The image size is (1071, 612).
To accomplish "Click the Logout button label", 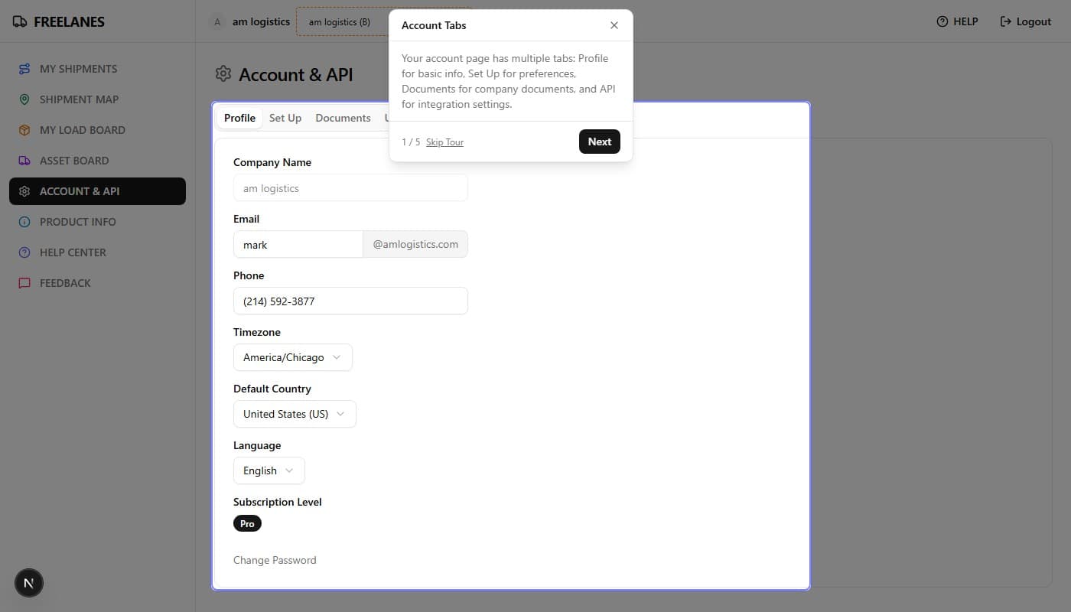I will (1034, 21).
